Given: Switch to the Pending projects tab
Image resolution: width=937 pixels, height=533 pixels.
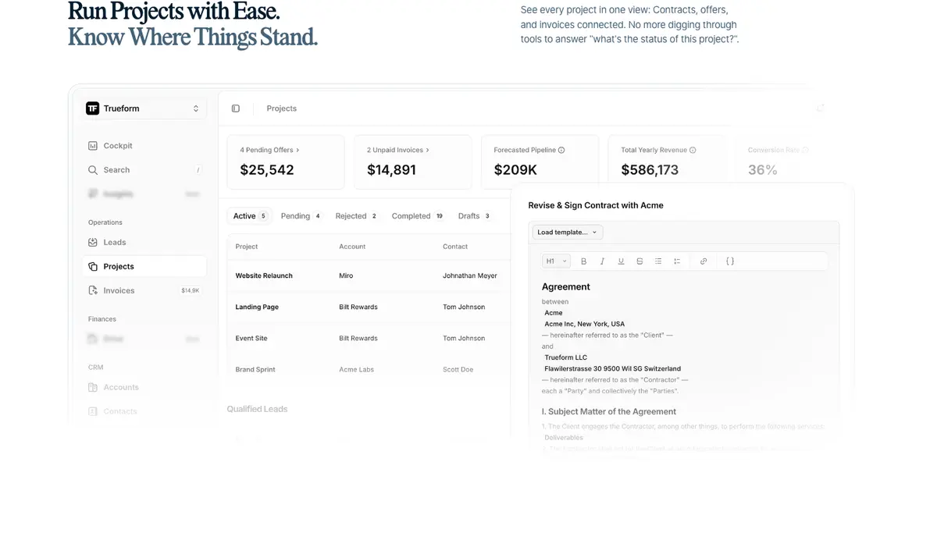Looking at the screenshot, I should tap(301, 216).
